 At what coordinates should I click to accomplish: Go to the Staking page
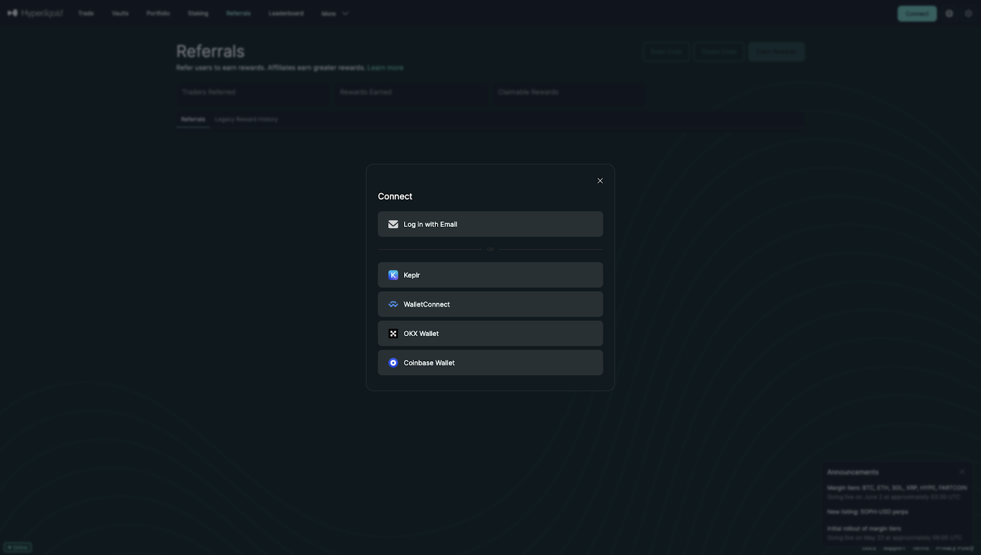point(198,13)
